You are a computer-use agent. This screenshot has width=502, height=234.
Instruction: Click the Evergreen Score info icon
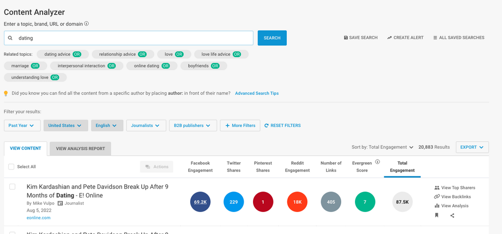click(x=377, y=162)
